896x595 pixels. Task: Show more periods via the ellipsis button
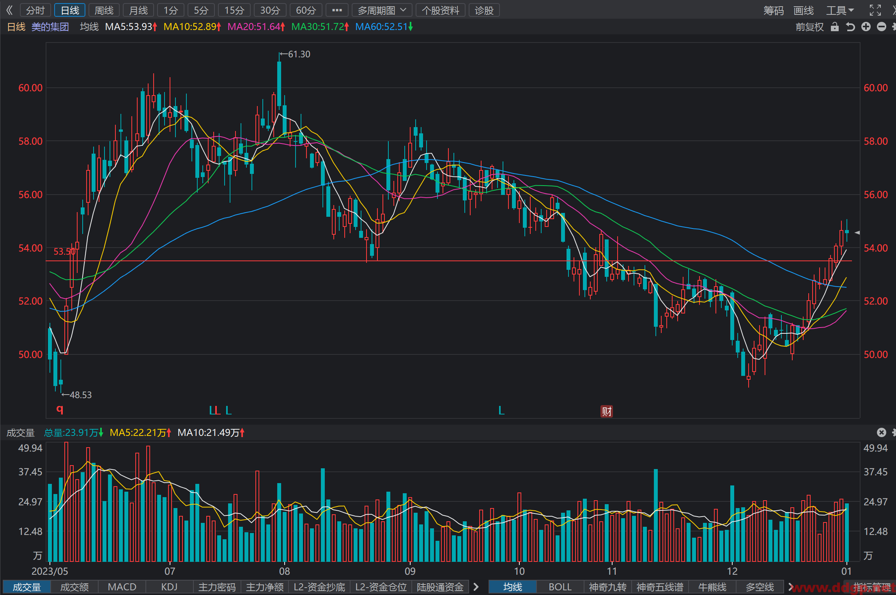coord(337,10)
